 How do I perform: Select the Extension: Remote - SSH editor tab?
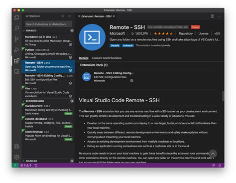[97, 16]
